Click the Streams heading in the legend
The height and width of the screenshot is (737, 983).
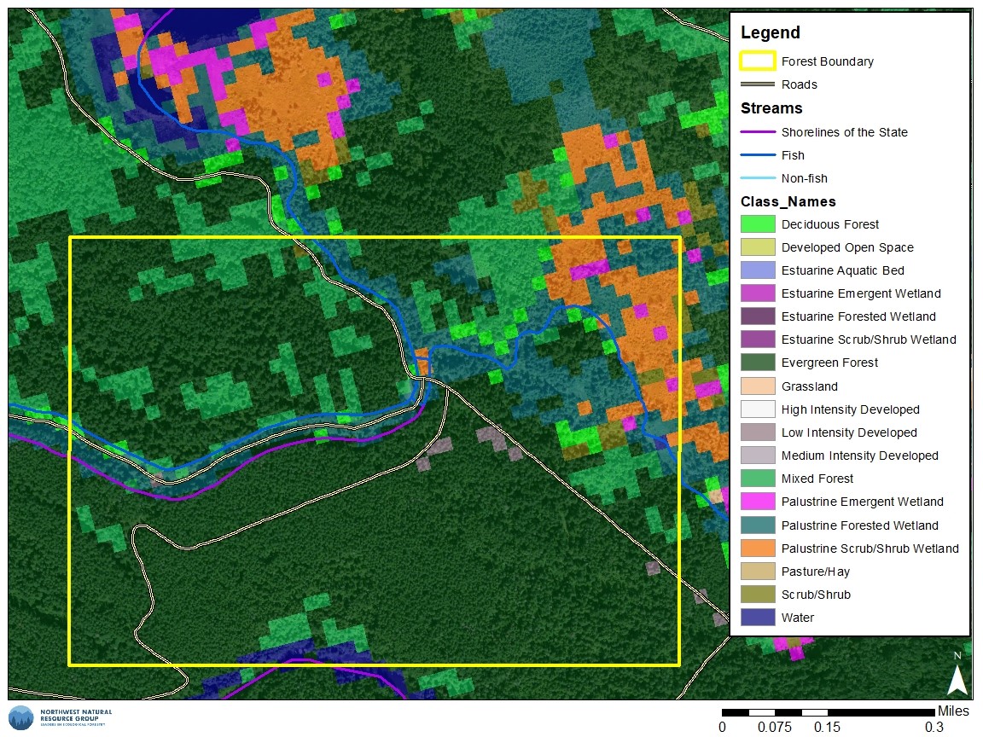click(771, 108)
